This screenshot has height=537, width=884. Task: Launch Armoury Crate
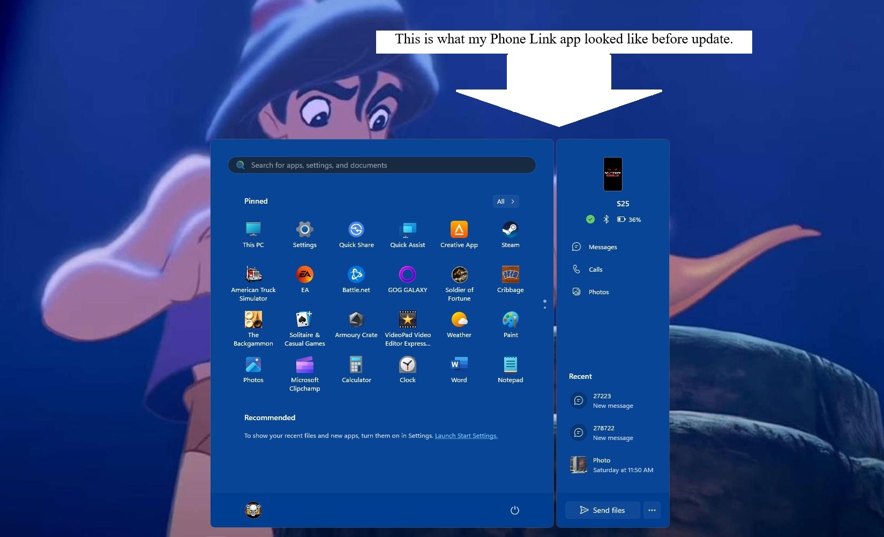click(x=356, y=325)
